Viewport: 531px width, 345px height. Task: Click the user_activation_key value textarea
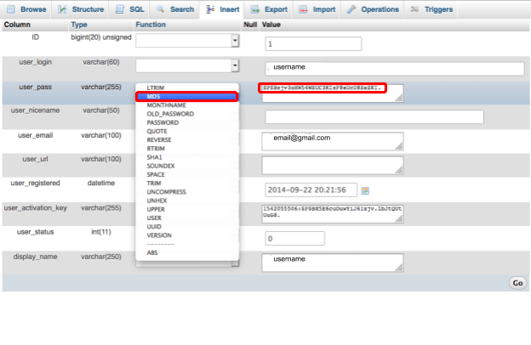coord(333,214)
